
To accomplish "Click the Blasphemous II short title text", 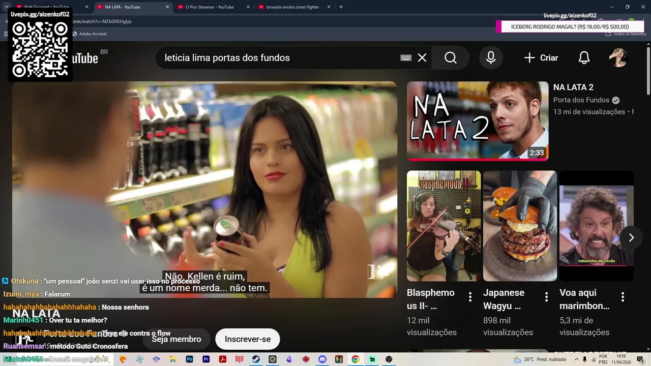I will (431, 299).
